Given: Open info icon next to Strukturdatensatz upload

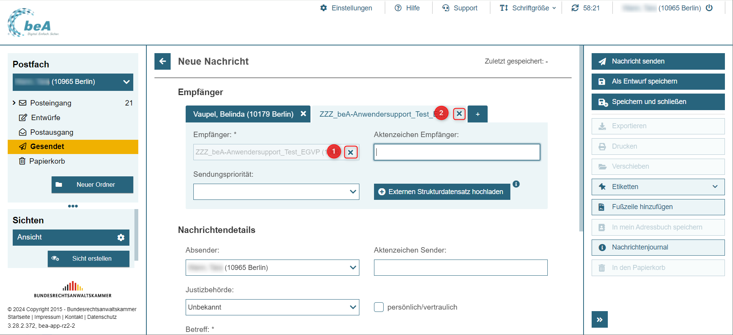Looking at the screenshot, I should [516, 184].
